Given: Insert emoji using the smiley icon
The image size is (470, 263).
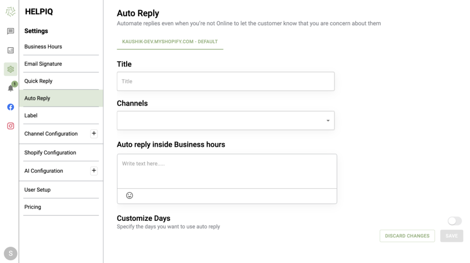Looking at the screenshot, I should point(129,196).
